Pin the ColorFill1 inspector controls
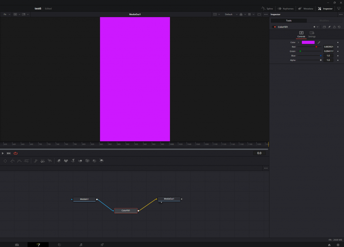The height and width of the screenshot is (247, 344). point(329,27)
